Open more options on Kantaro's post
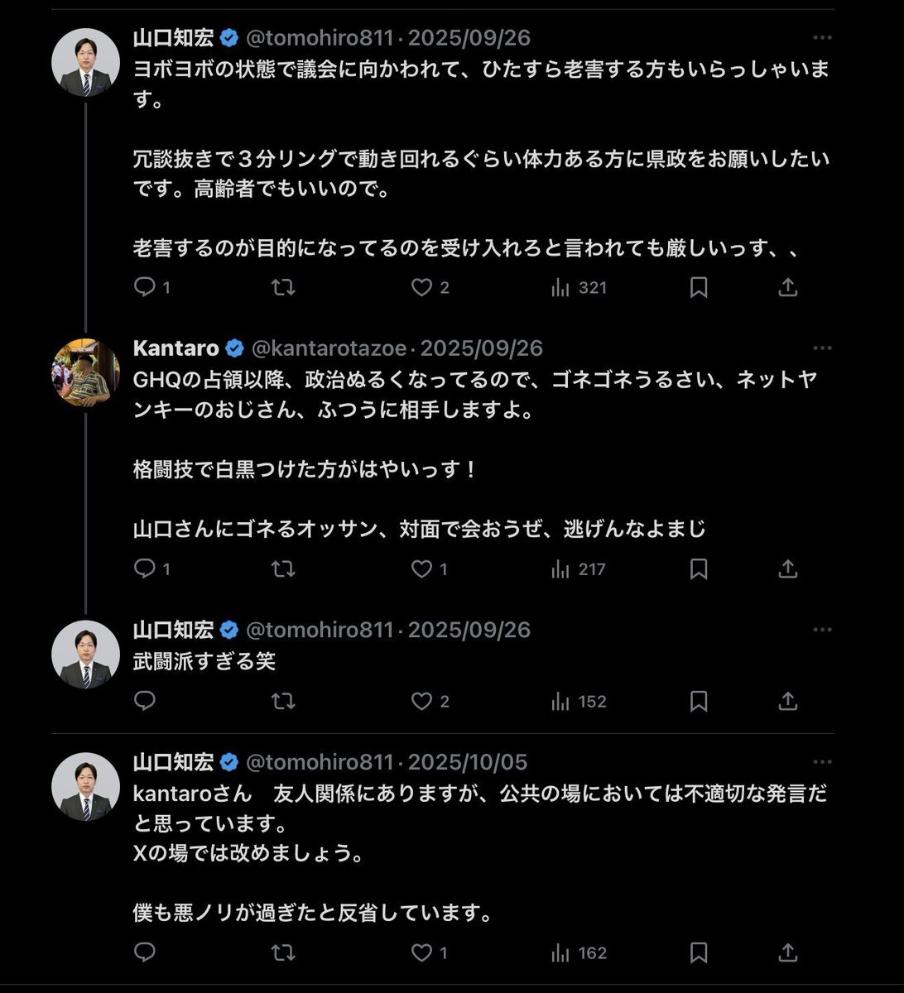Screen dimensions: 904x993 822,348
